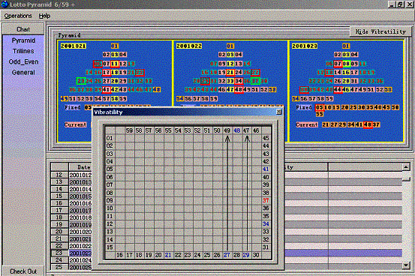Click the Date column header
The width and height of the screenshot is (415, 276).
[83, 167]
